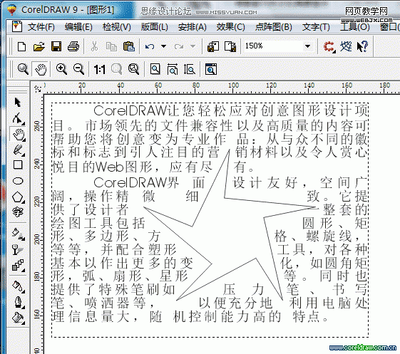Click the red Corel application launcher icon
The width and height of the screenshot is (400, 354).
tap(329, 46)
